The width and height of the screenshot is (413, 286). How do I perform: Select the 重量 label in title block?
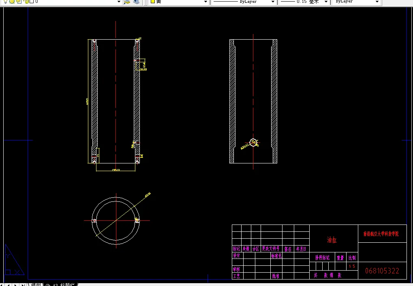point(340,258)
